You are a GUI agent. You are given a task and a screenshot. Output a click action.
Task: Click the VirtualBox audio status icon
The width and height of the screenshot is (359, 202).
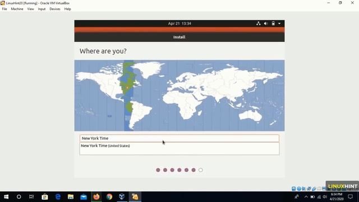(x=304, y=189)
